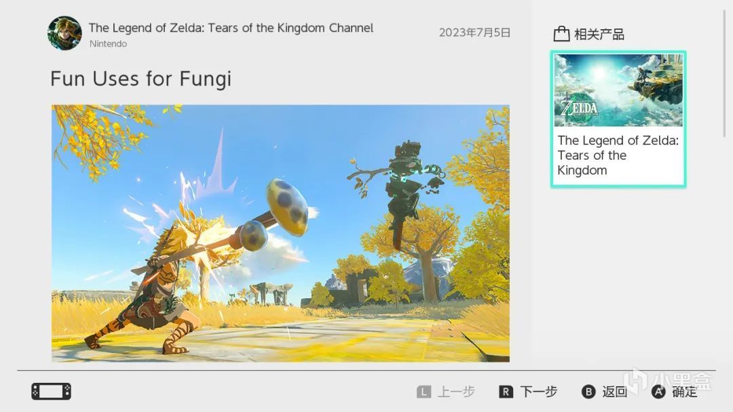Image resolution: width=733 pixels, height=412 pixels.
Task: Click the article date 2023年7月5日
Action: point(474,33)
